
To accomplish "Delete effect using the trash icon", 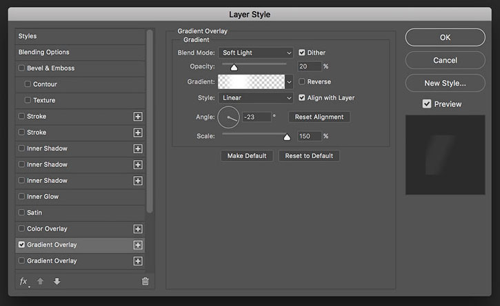I will pos(145,281).
